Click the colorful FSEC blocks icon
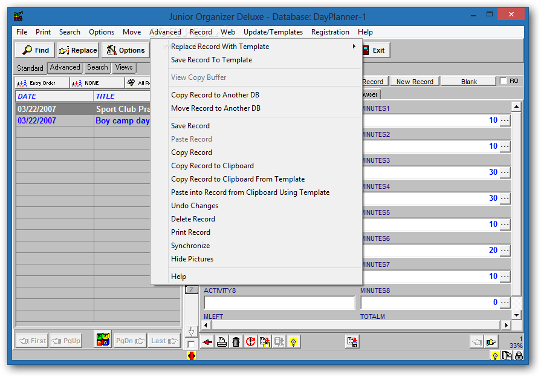 103,339
